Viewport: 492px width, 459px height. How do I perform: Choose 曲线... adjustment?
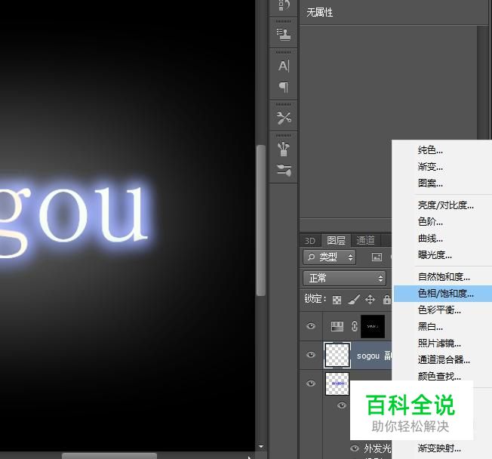430,239
